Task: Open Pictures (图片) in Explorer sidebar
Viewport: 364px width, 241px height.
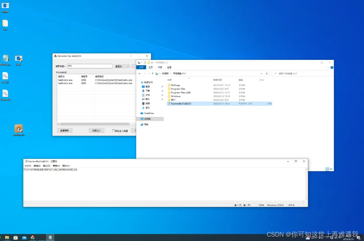Action: pyautogui.click(x=148, y=99)
